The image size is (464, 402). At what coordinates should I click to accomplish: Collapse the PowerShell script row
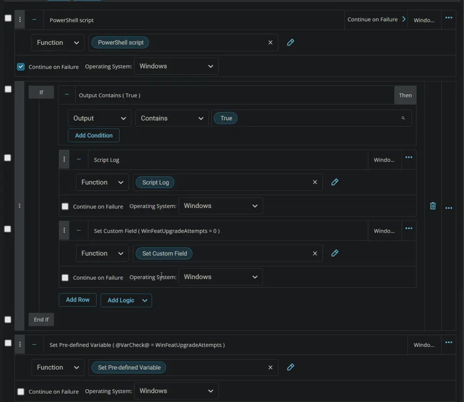[x=34, y=19]
